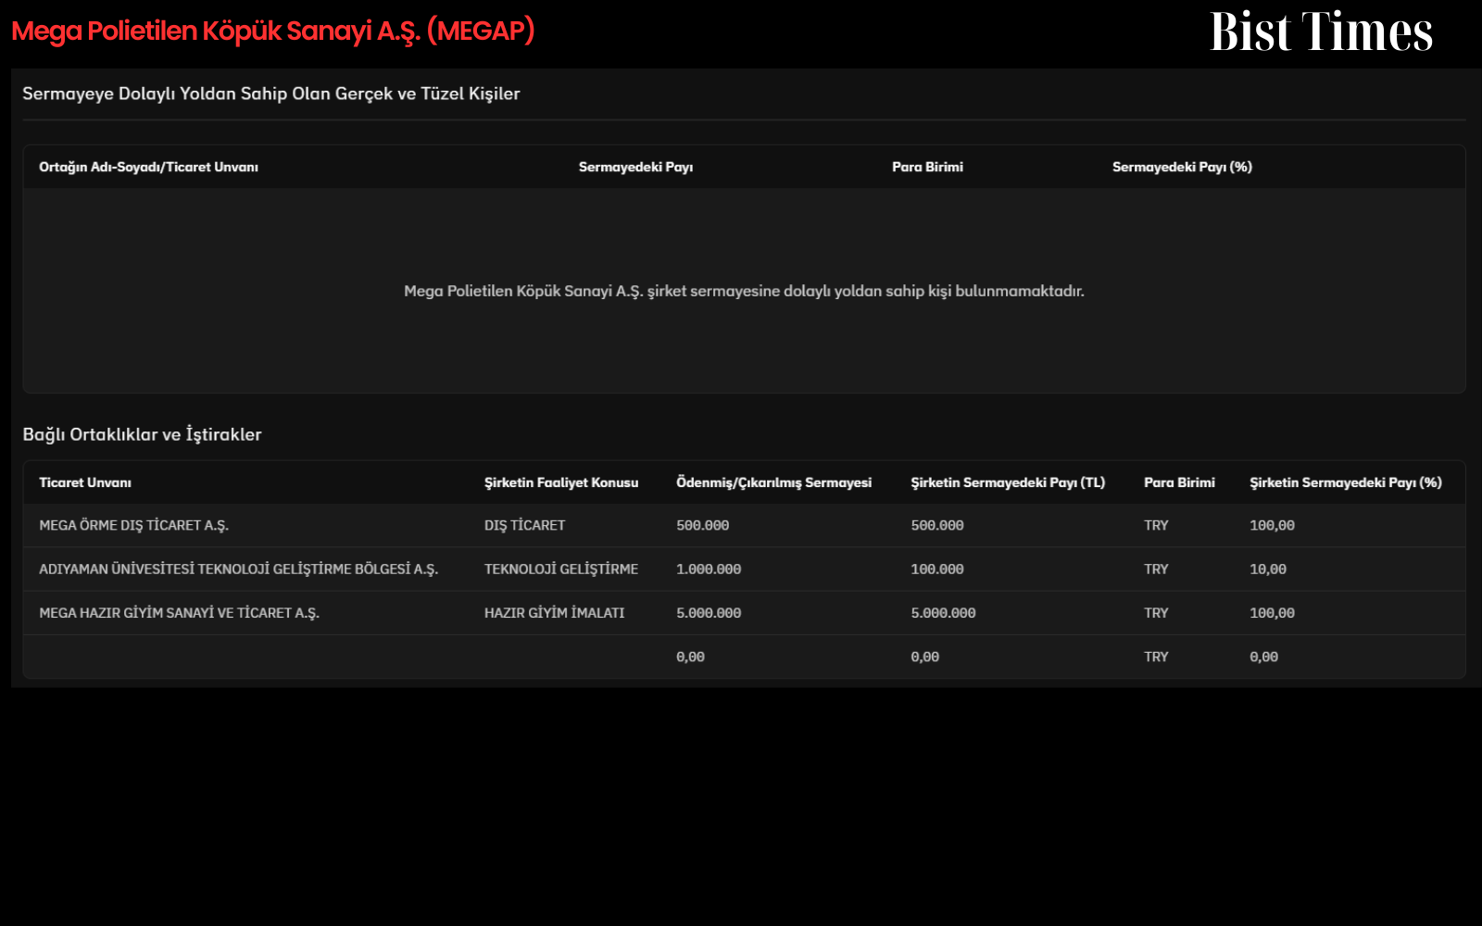Click the Şirketin Sermayedeki Payı (TL) header
The height and width of the screenshot is (926, 1482).
1008,482
